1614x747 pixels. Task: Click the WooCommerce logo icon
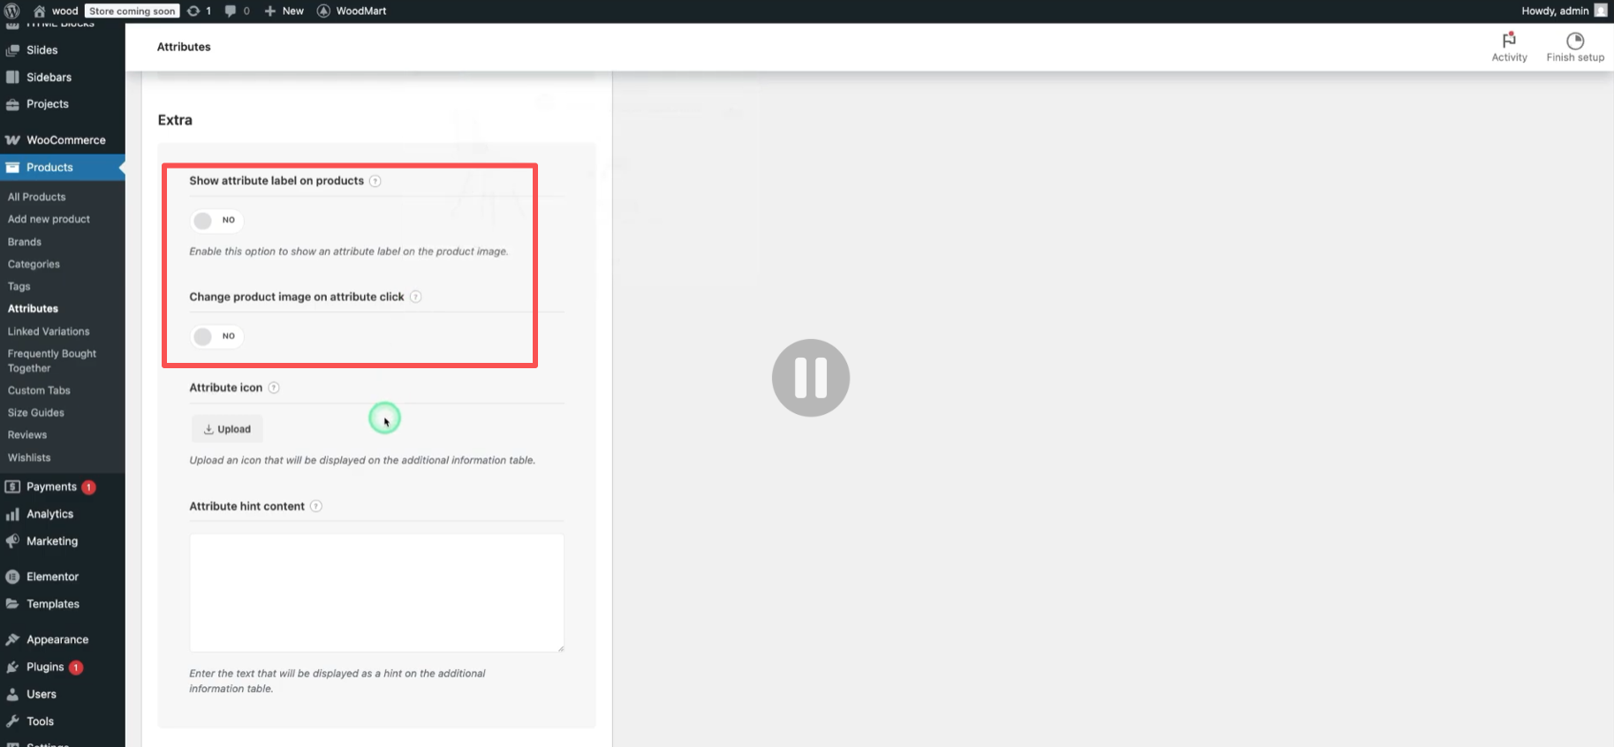[x=12, y=140]
